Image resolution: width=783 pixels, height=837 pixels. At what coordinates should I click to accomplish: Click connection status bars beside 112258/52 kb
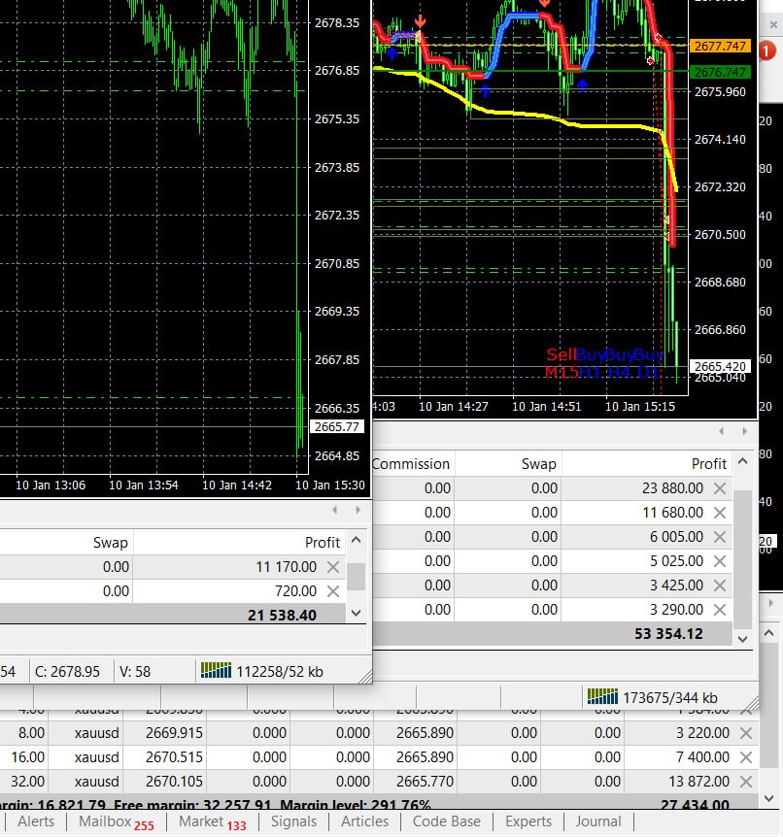(x=216, y=670)
